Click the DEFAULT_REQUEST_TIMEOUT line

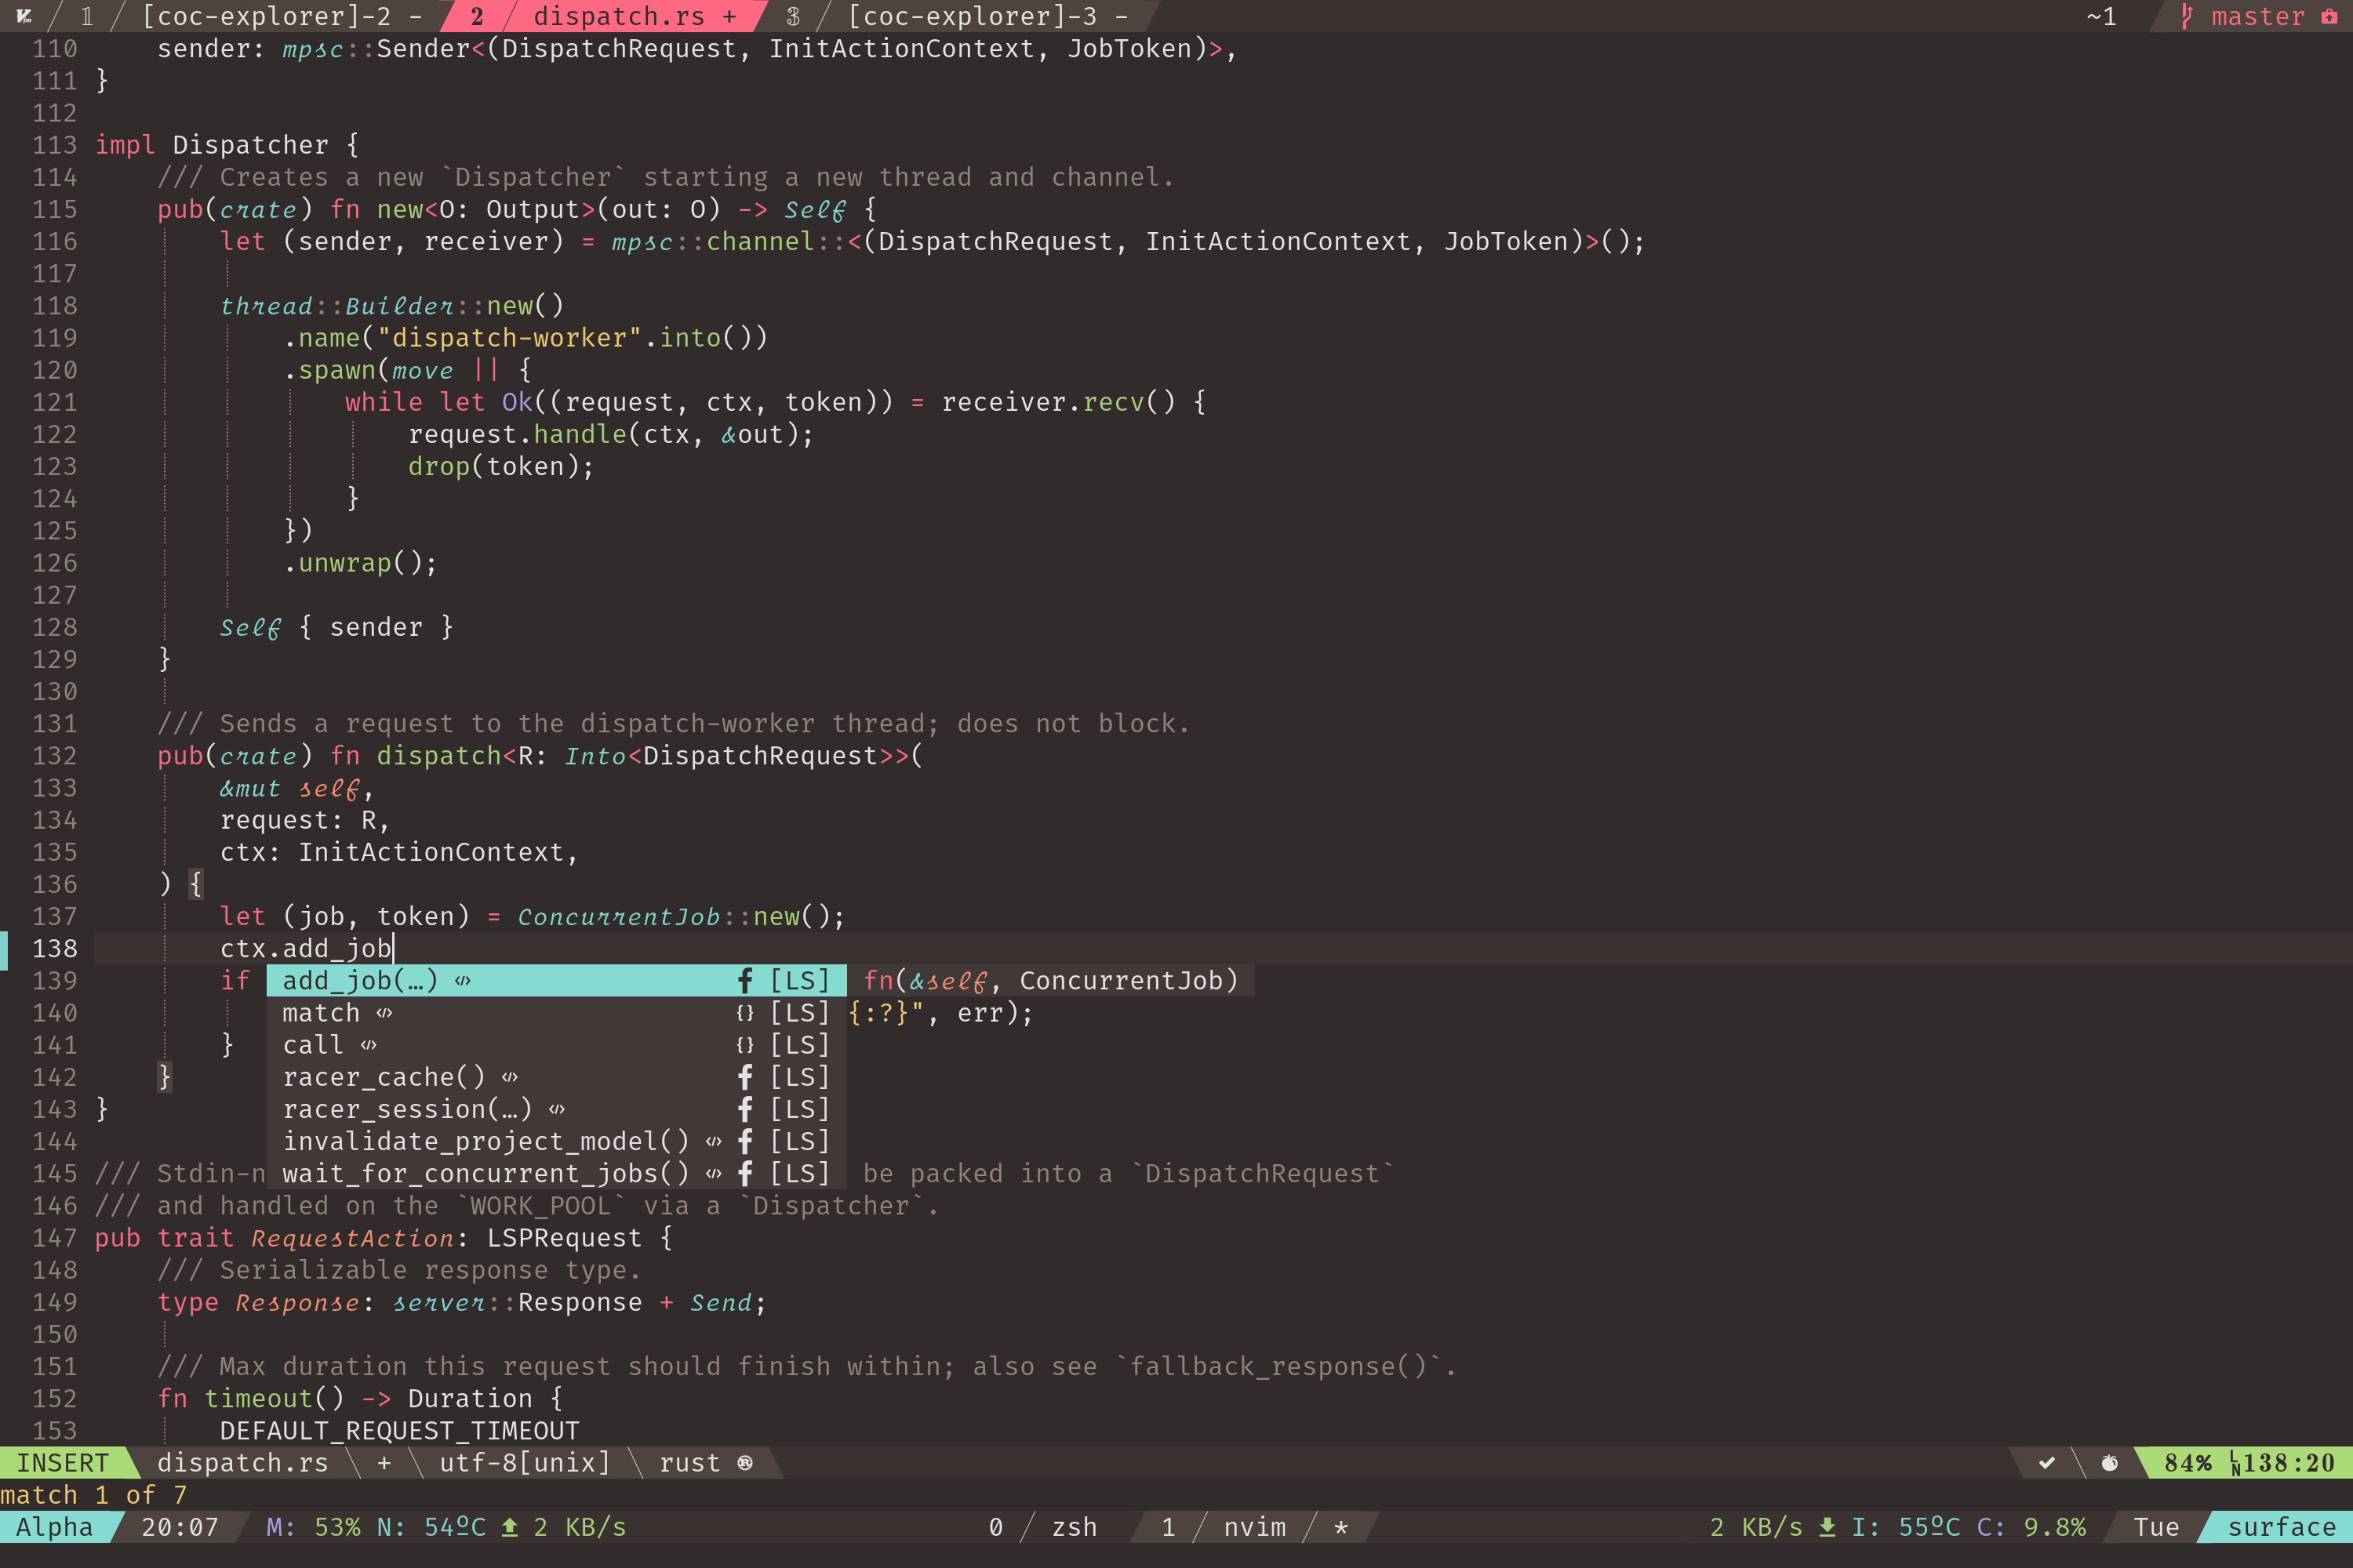pos(400,1431)
